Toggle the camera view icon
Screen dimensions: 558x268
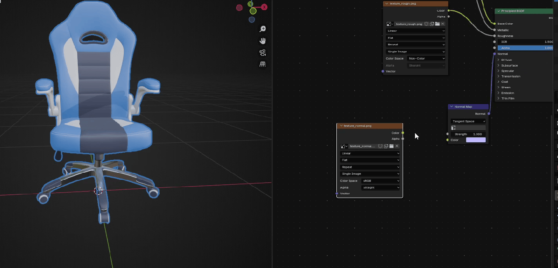tap(263, 53)
